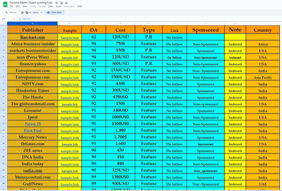The height and width of the screenshot is (191, 282).
Task: Click the 1,700$ cost cell
Action: (120, 137)
